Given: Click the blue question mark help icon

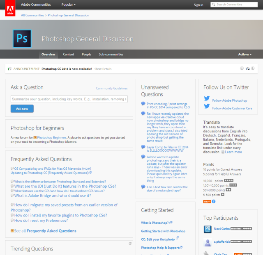Looking at the screenshot, I should [214, 201].
